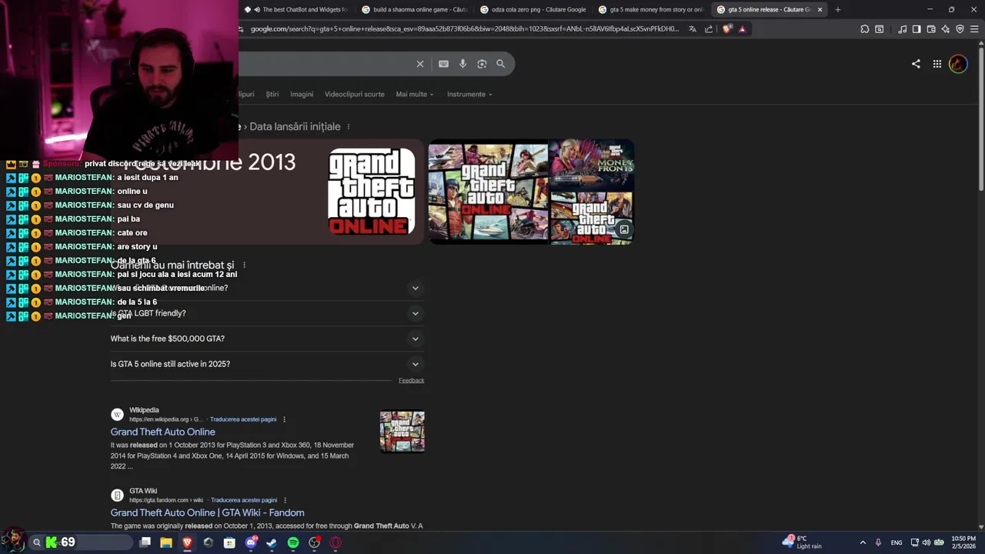This screenshot has width=985, height=554.
Task: Open a new browser tab
Action: tap(838, 9)
